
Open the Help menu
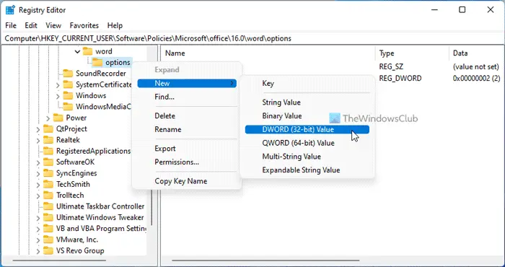tap(115, 25)
